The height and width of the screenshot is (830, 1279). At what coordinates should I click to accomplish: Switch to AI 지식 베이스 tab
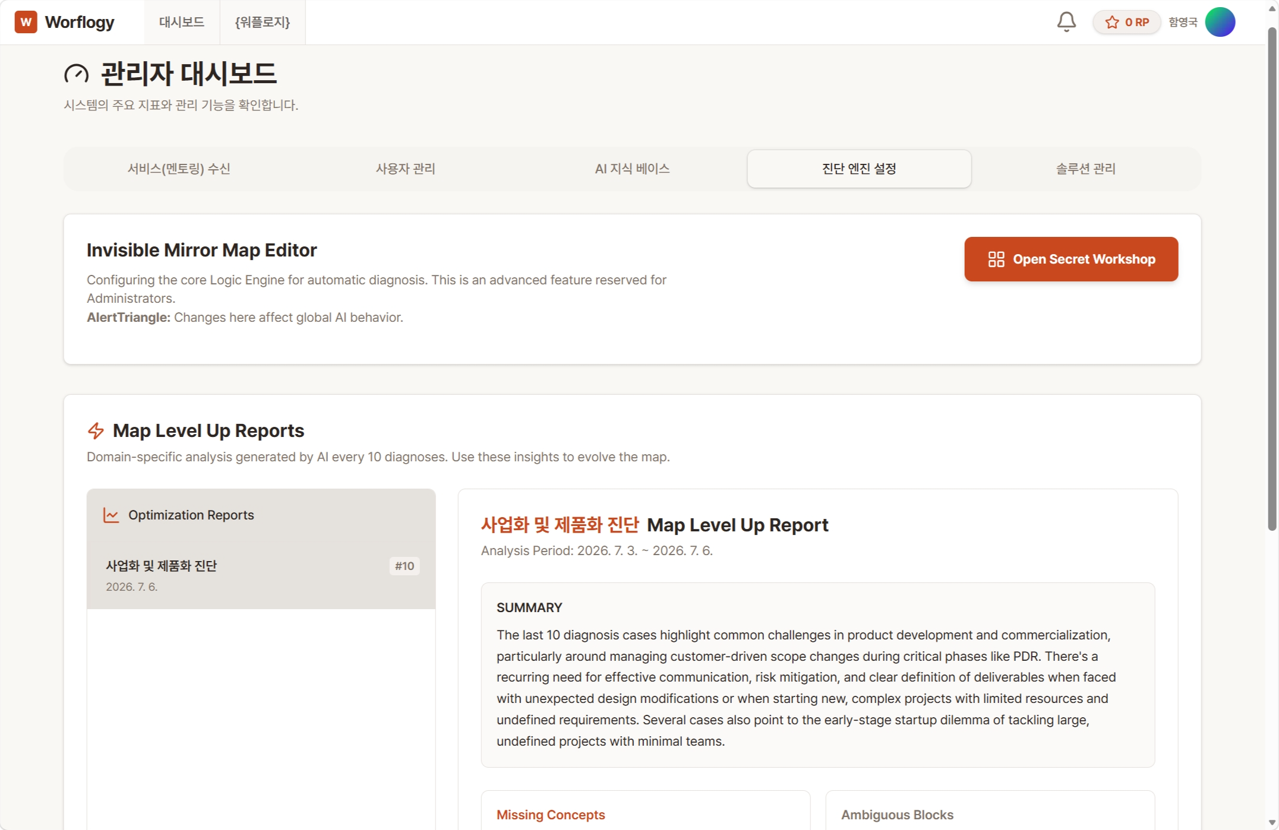[632, 169]
